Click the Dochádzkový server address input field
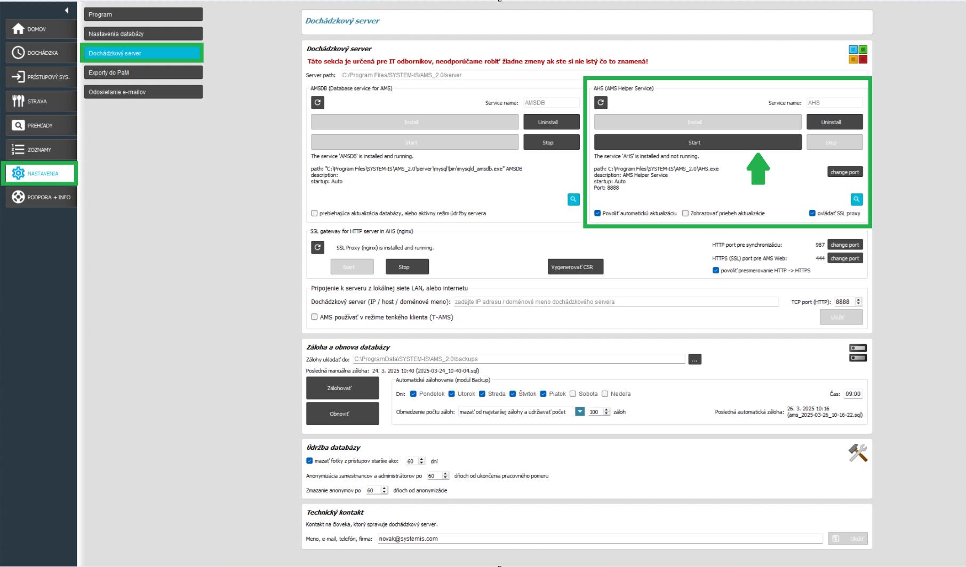 (616, 302)
